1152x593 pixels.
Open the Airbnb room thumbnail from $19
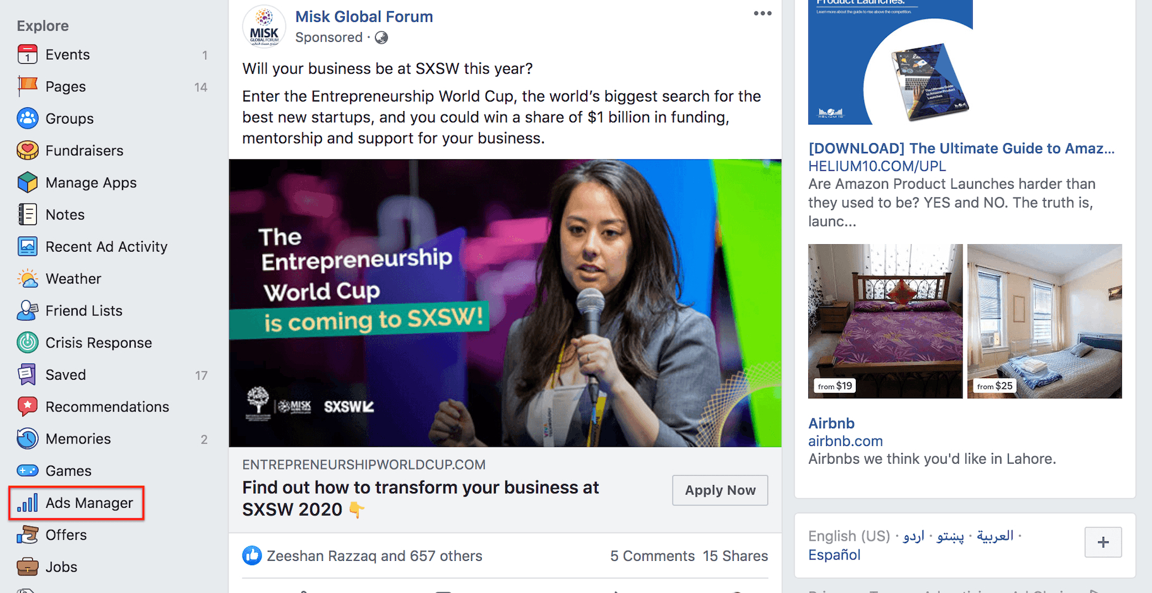coord(885,321)
